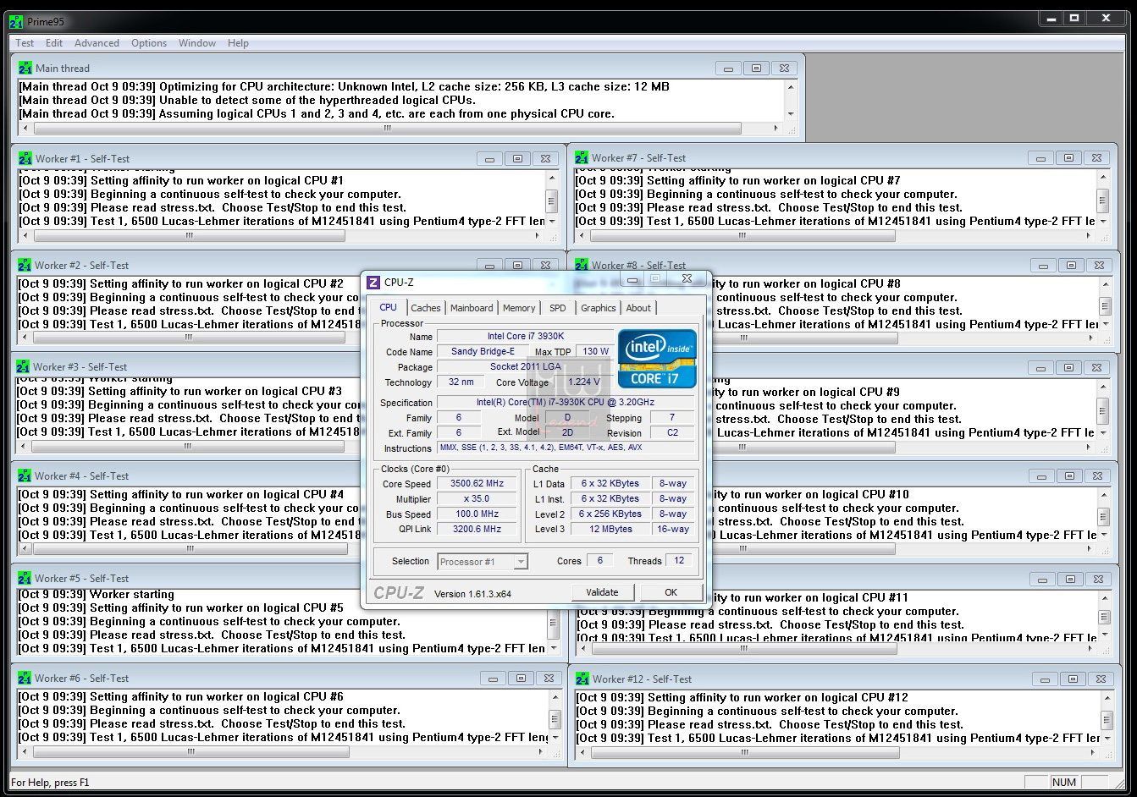
Task: Click the Worker #9 window maximize button
Action: coord(1068,368)
